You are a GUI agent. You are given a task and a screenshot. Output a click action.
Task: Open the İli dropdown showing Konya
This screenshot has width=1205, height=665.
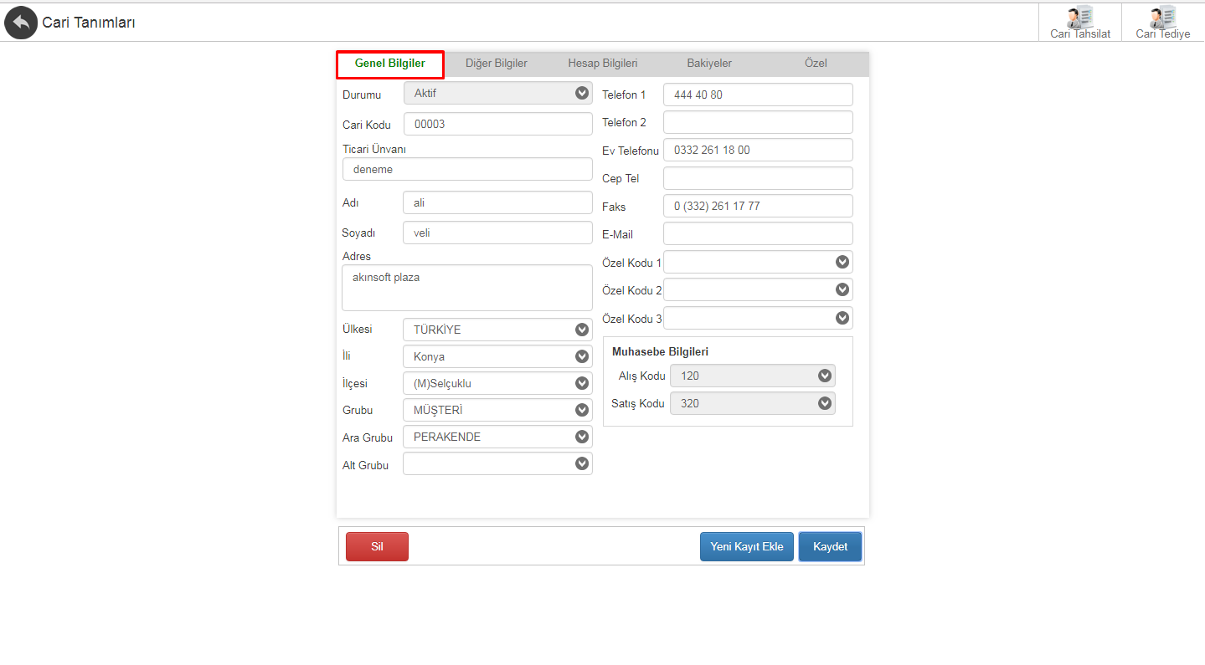[497, 356]
